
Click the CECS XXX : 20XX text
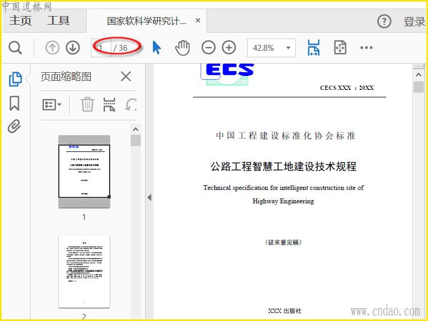coord(347,88)
